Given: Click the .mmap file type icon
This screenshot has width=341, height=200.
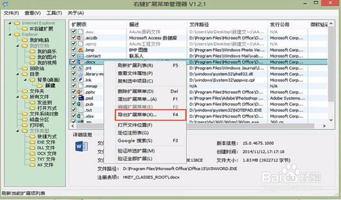Looking at the screenshot, I should coord(81,86).
